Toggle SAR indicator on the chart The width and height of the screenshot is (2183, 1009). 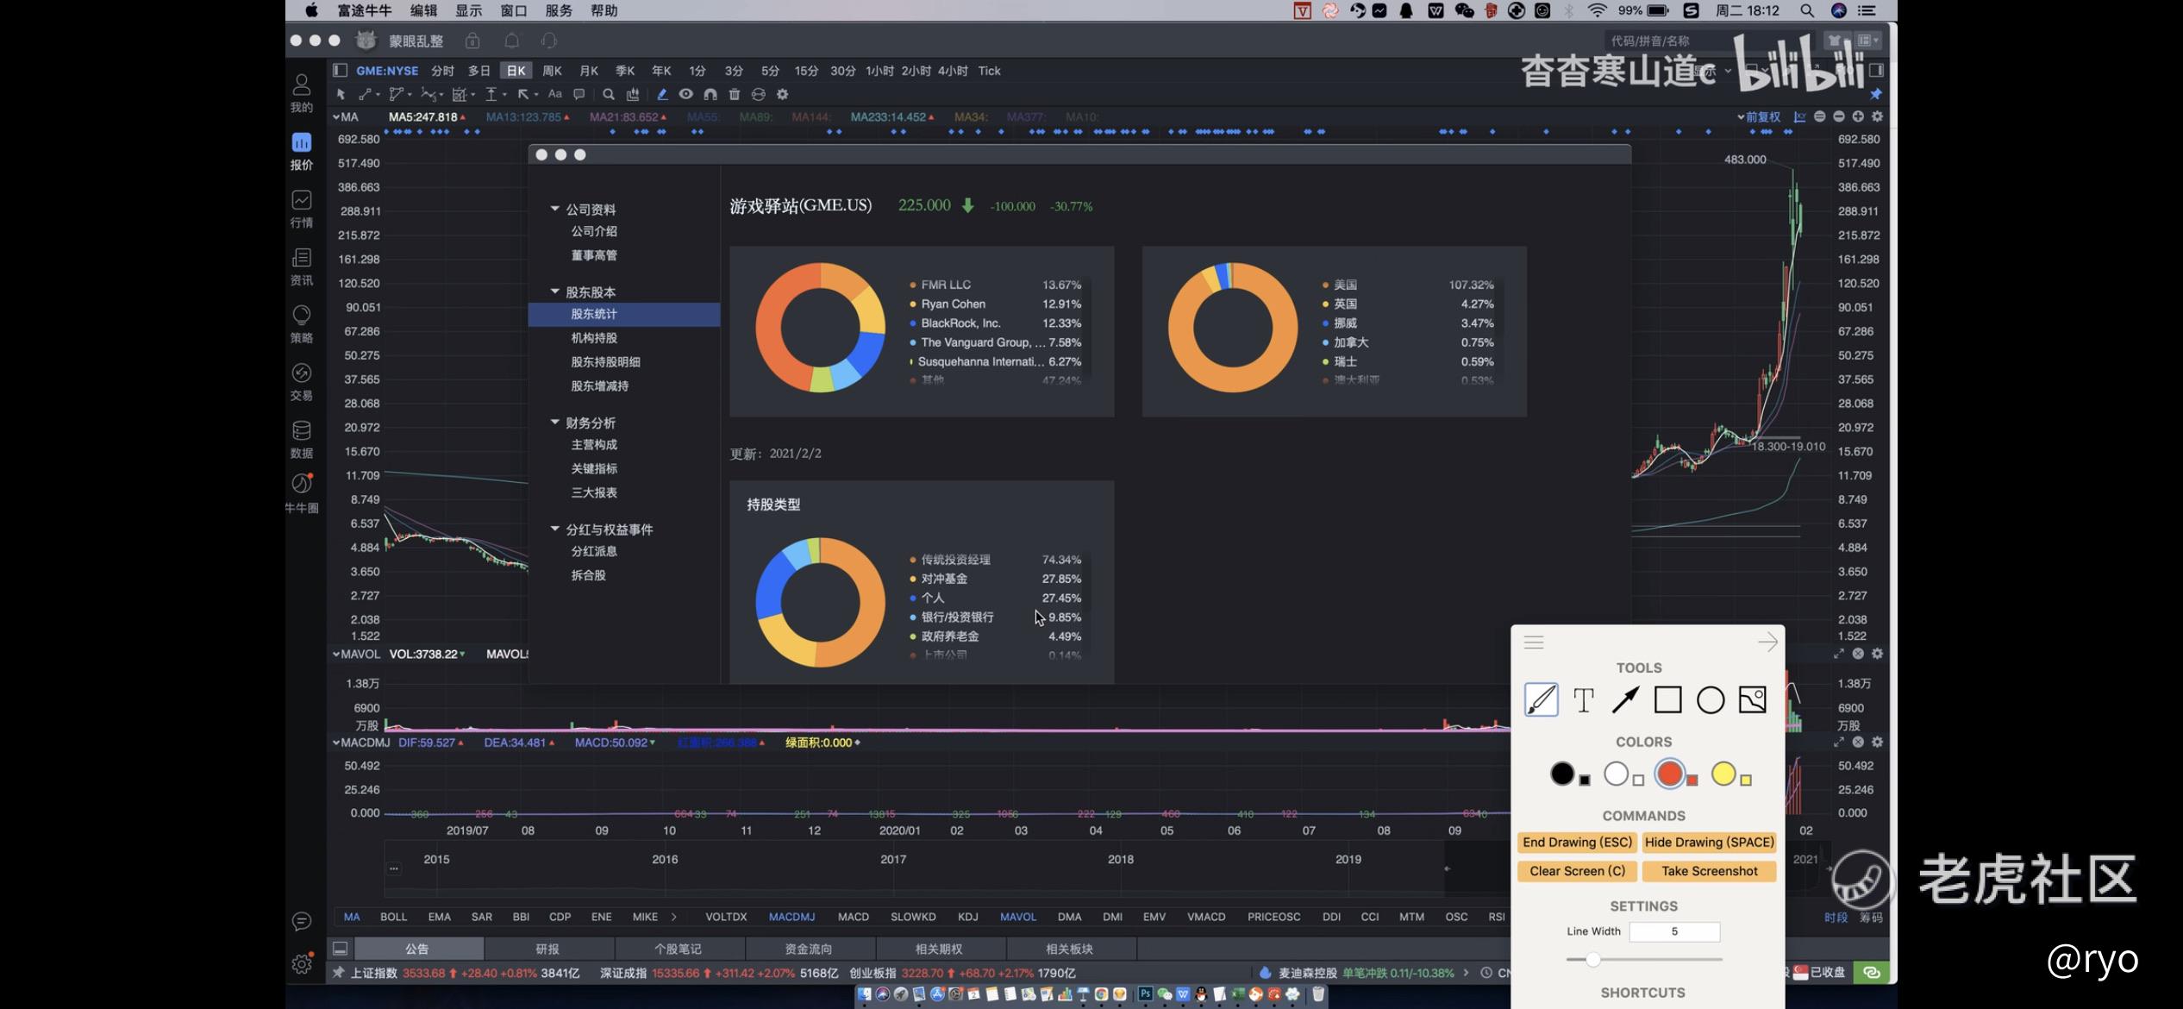(482, 917)
